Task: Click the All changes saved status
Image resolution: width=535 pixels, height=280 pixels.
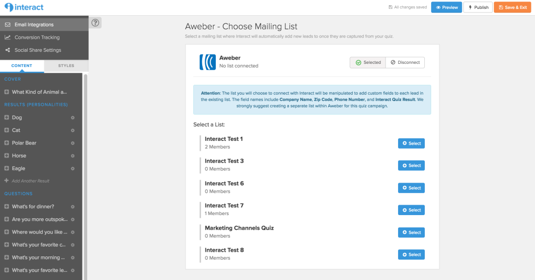Action: click(x=408, y=7)
